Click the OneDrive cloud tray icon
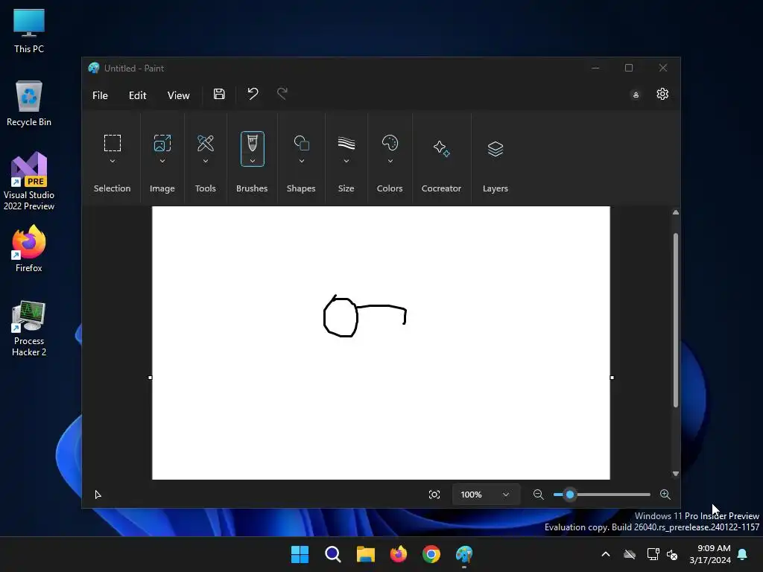 tap(630, 554)
